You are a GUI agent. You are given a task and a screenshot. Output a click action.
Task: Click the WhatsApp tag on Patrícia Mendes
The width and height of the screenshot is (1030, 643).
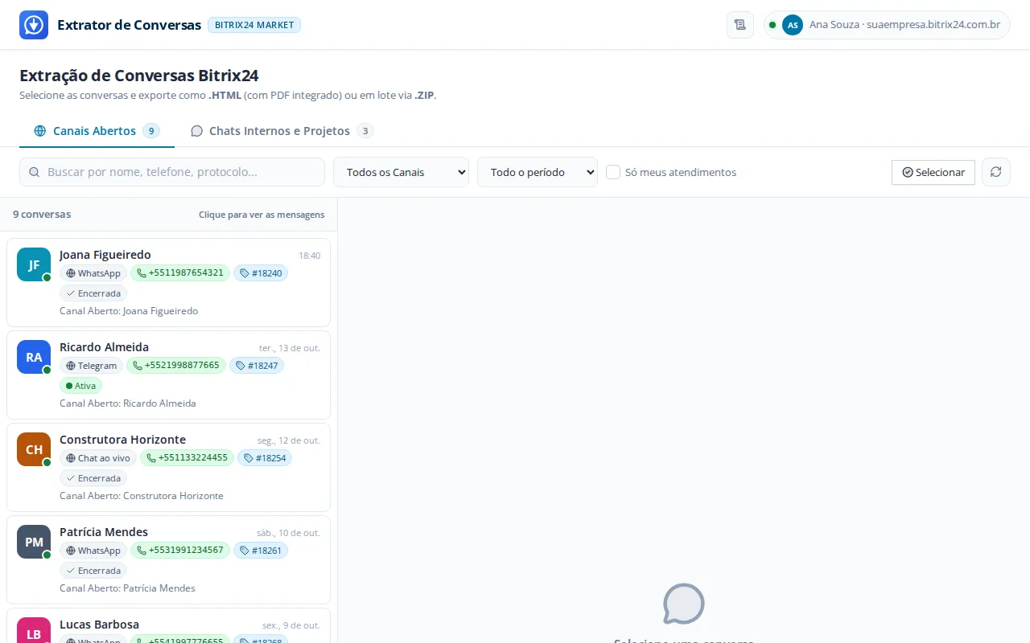93,551
